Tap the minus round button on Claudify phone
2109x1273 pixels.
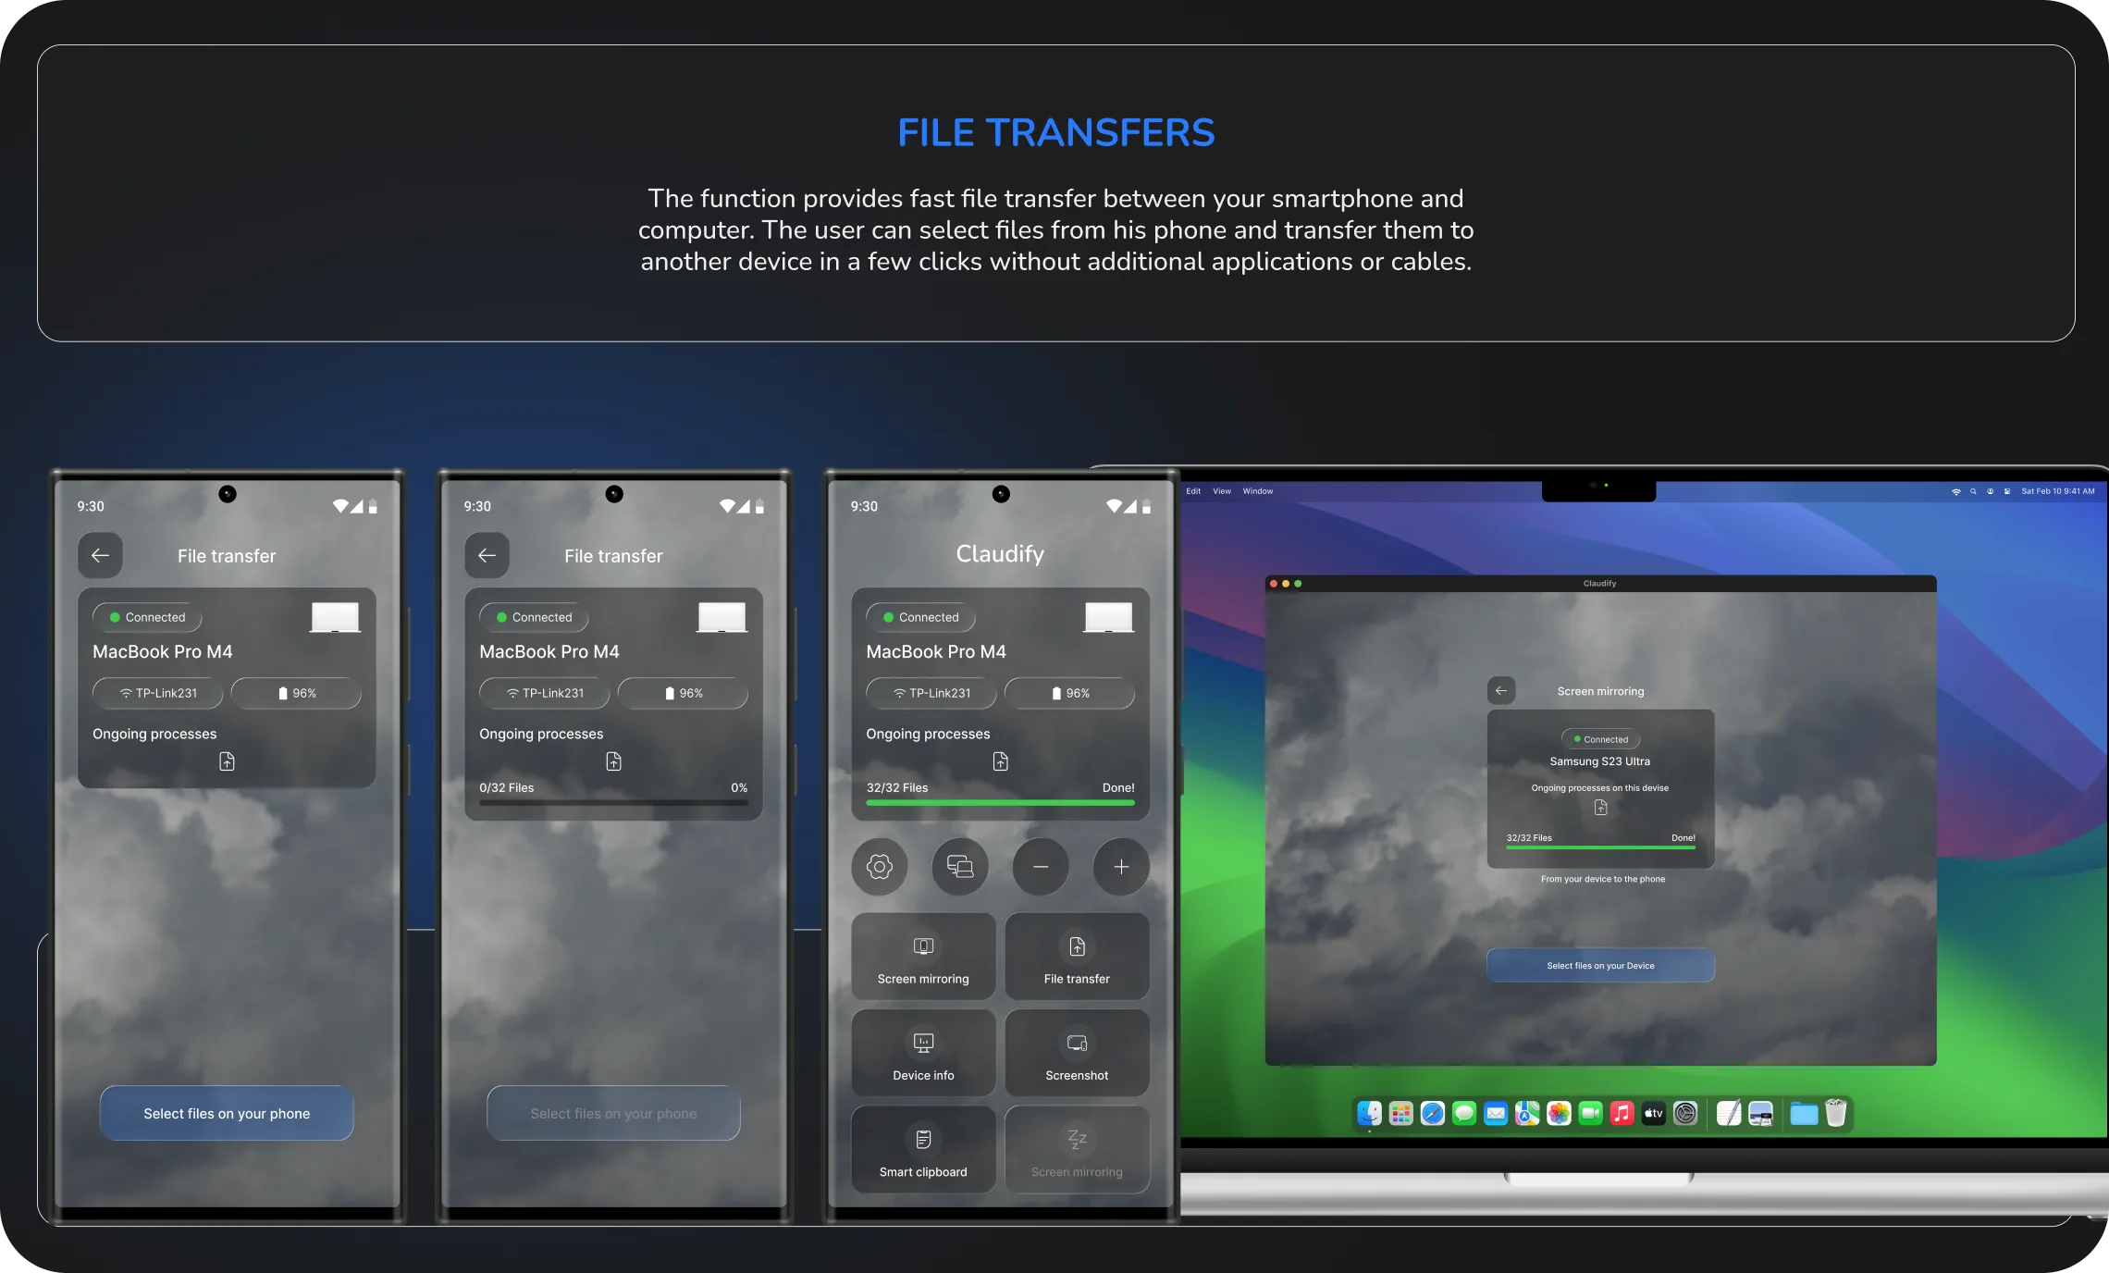pyautogui.click(x=1041, y=867)
